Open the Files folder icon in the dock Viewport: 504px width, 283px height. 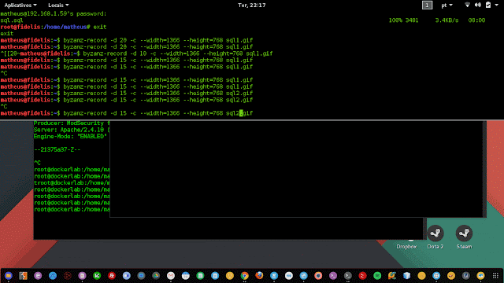[9, 276]
